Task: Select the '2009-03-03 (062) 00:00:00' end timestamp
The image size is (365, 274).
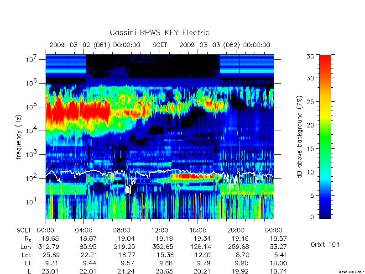Action: point(224,45)
